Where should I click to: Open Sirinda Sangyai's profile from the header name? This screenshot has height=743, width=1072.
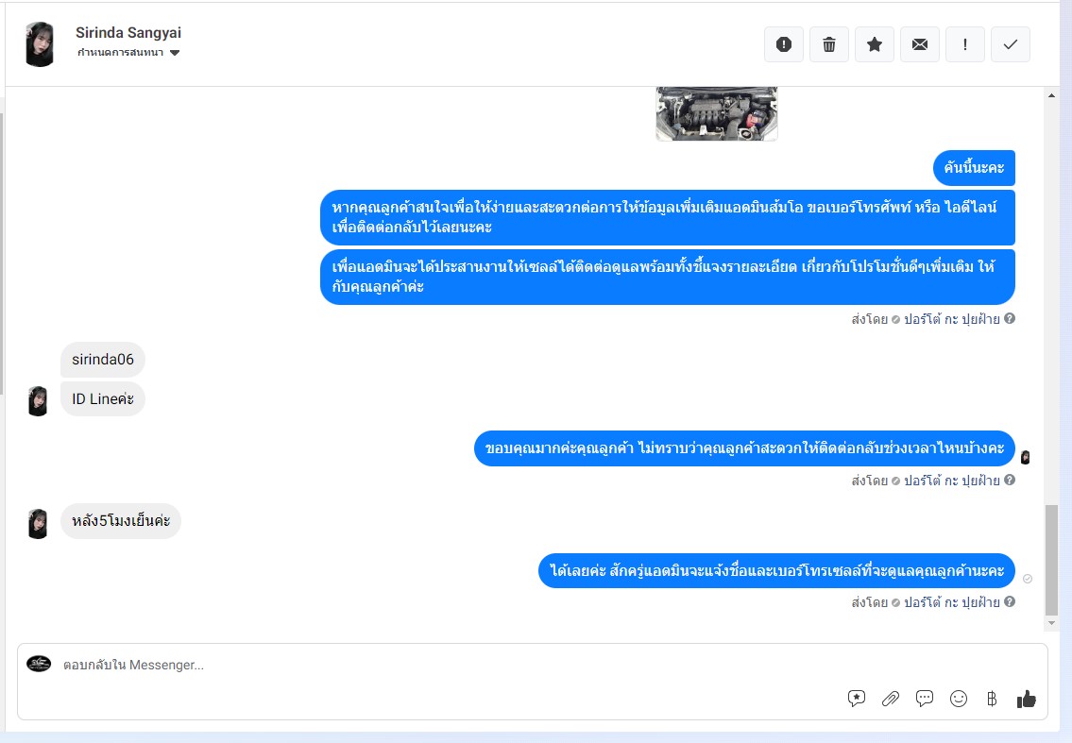(x=128, y=32)
